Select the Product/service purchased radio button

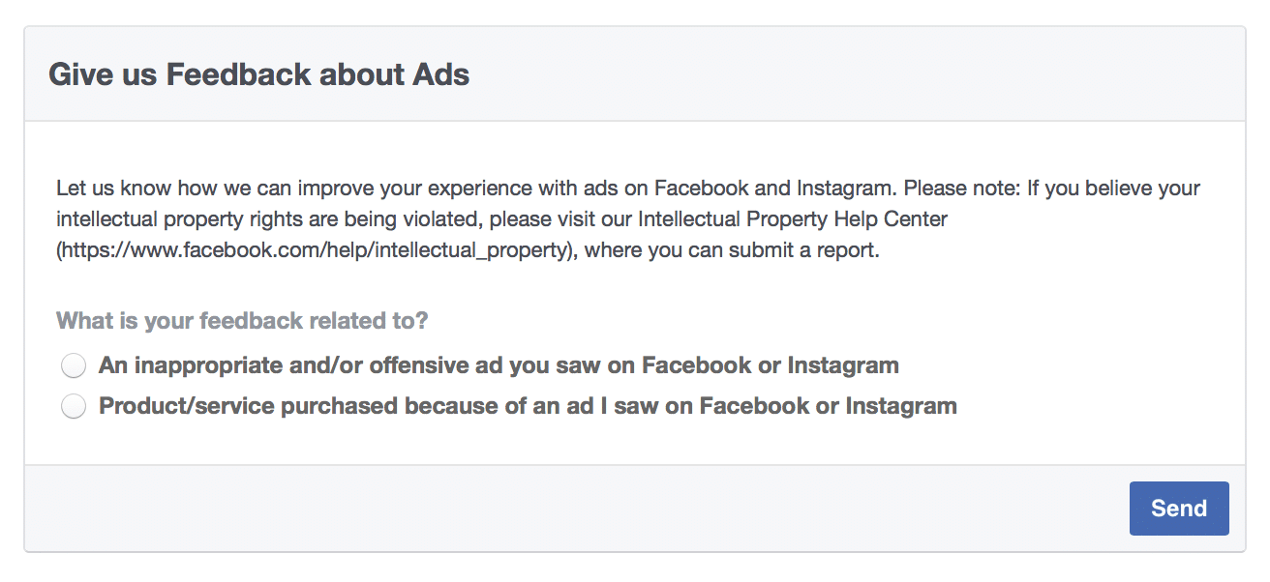click(74, 407)
